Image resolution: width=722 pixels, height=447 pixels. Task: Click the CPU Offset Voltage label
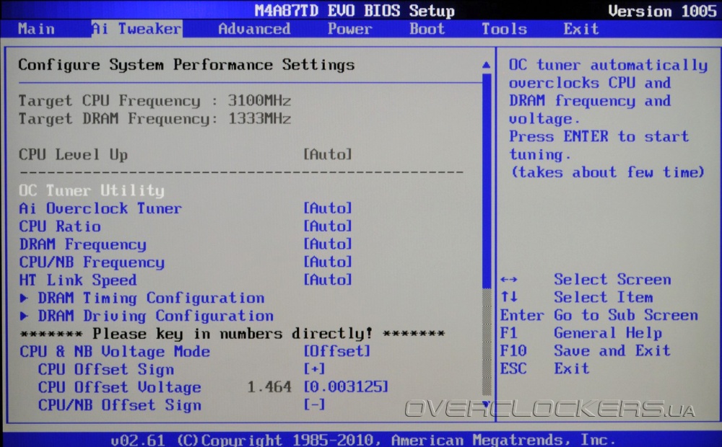tap(119, 387)
